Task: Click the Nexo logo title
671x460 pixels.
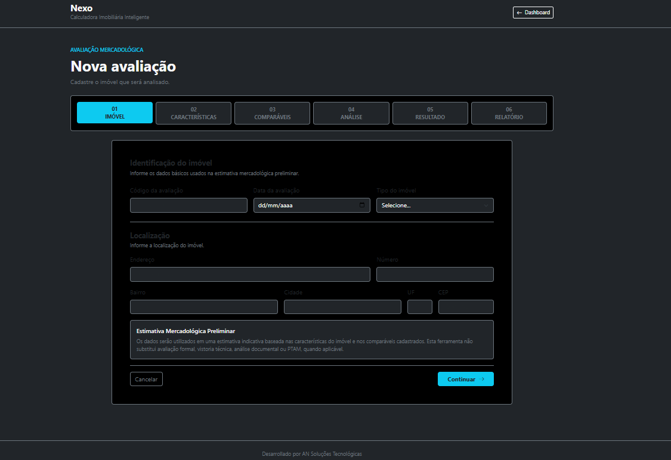Action: pos(81,8)
